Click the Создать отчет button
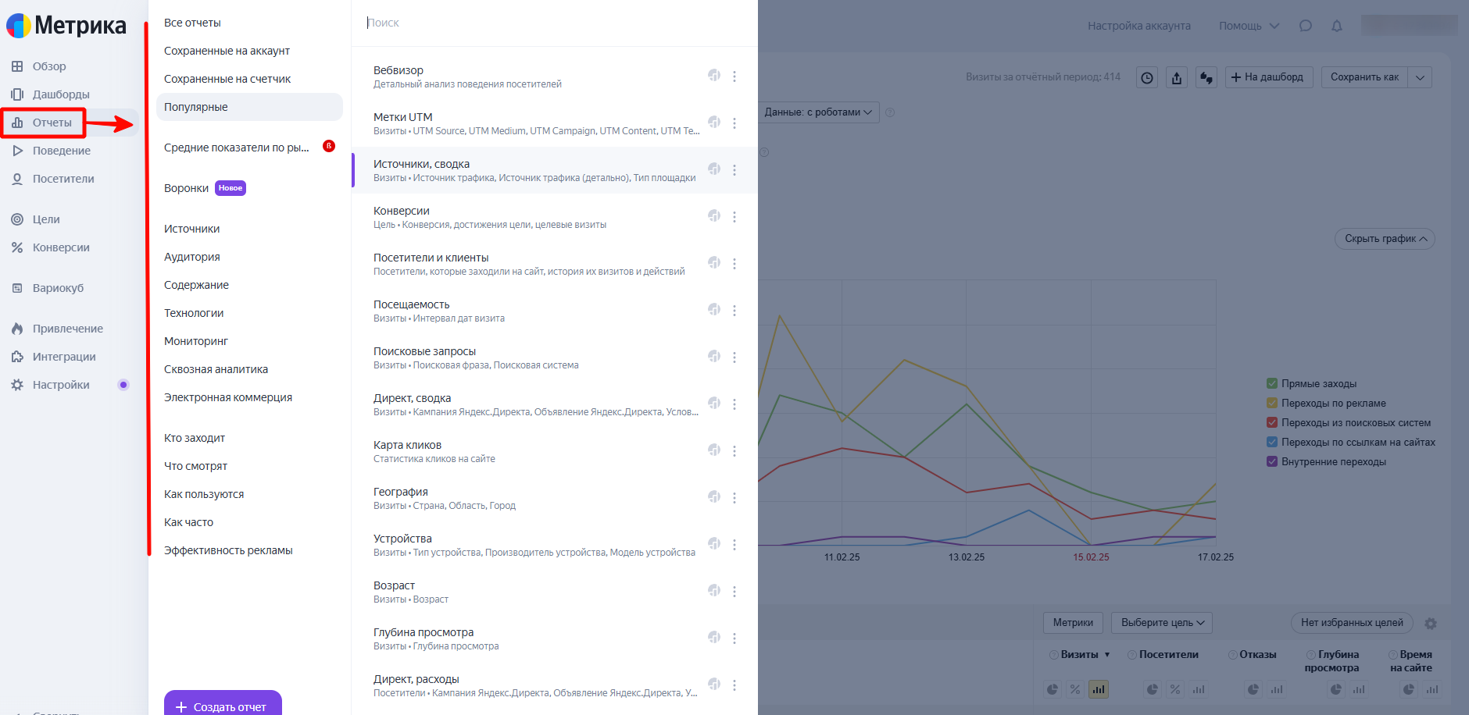1469x715 pixels. coord(223,706)
